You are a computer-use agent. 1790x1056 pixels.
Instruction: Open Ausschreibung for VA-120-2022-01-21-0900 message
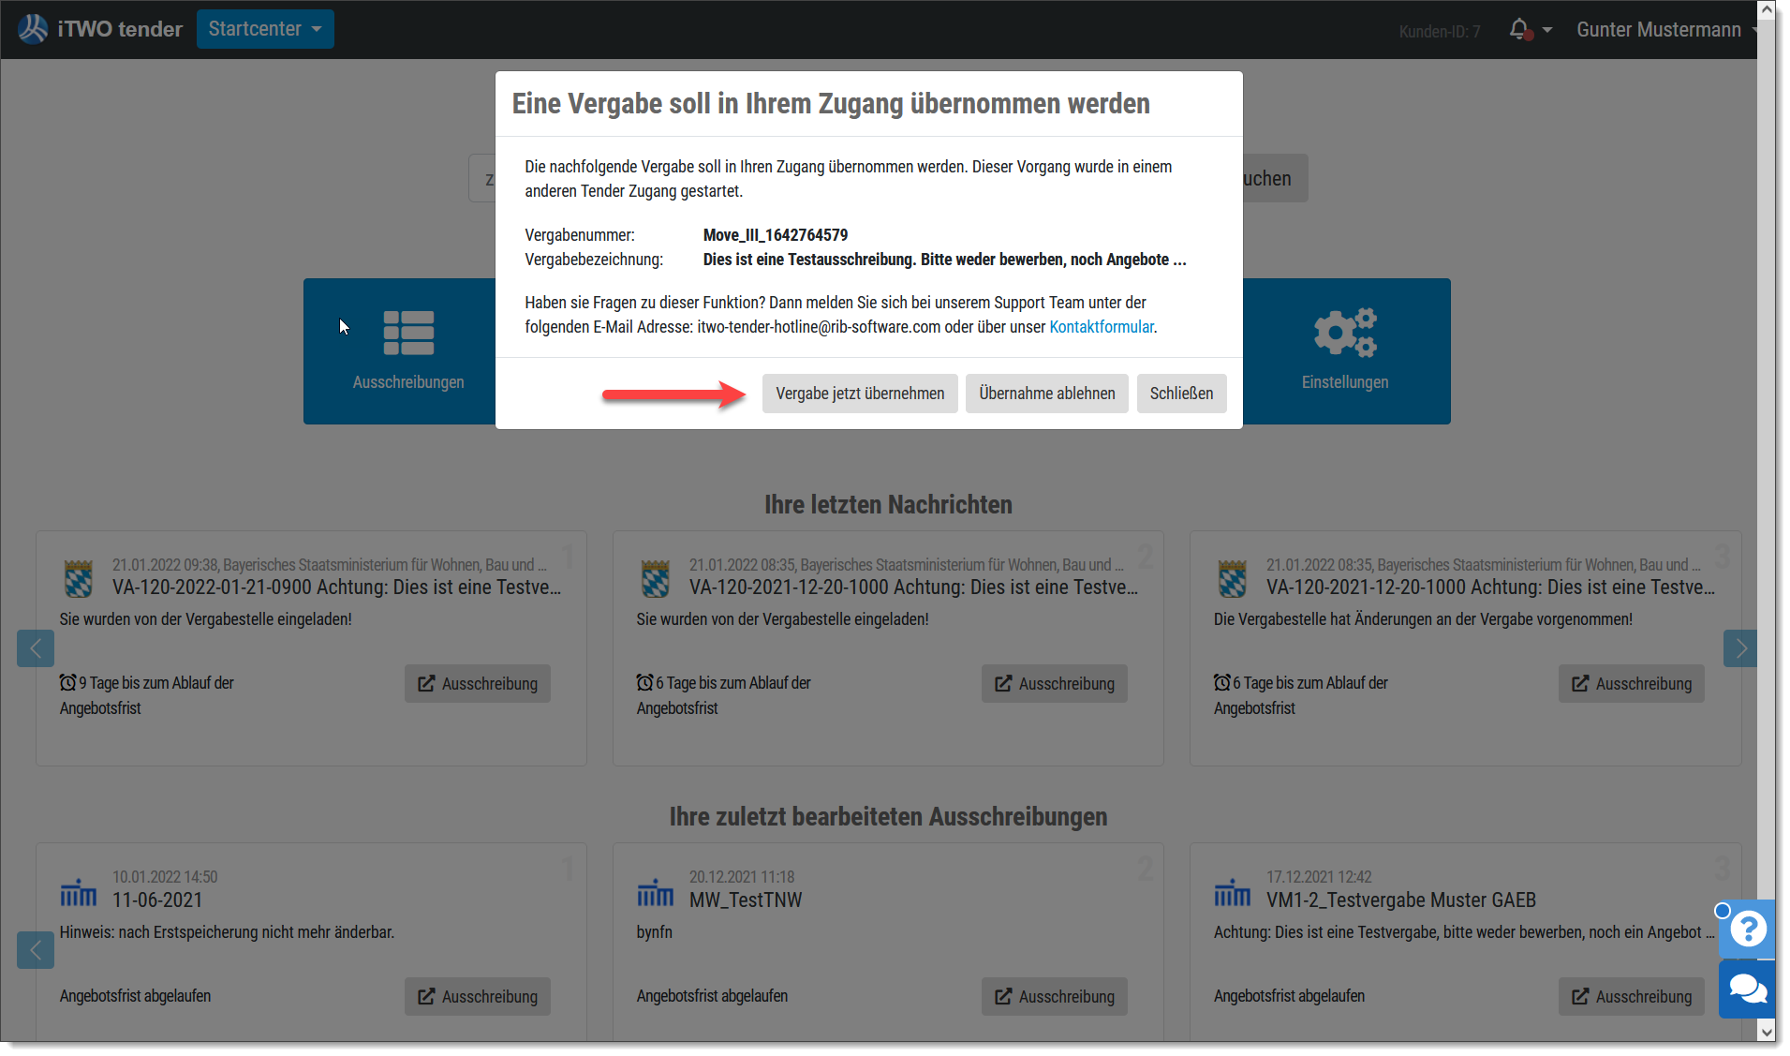point(478,684)
